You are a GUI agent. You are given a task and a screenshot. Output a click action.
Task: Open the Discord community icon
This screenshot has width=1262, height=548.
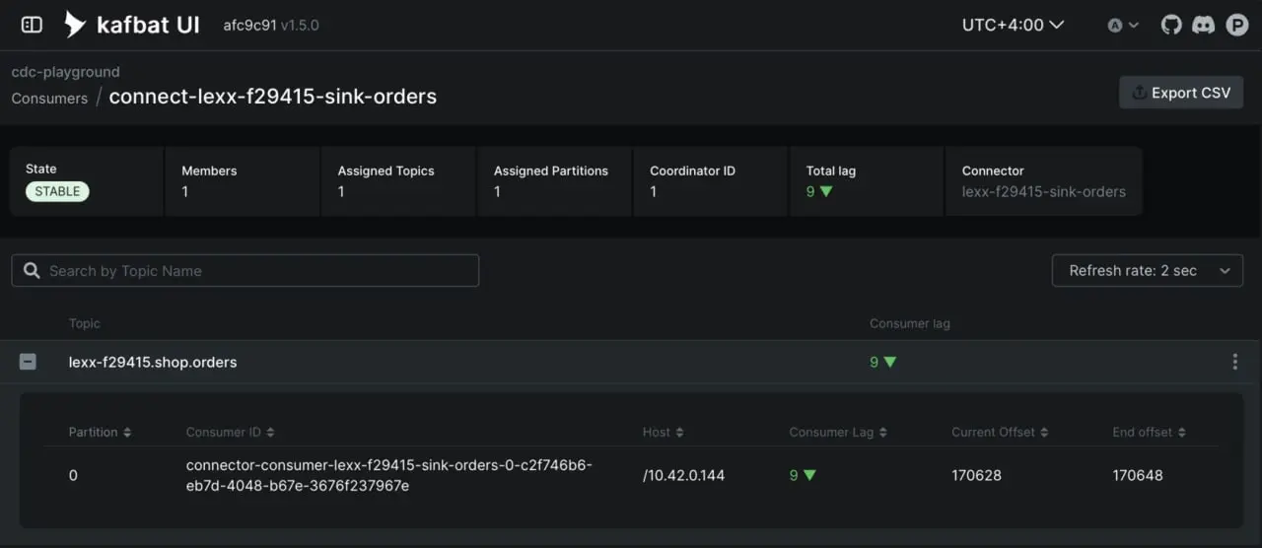[x=1204, y=25]
